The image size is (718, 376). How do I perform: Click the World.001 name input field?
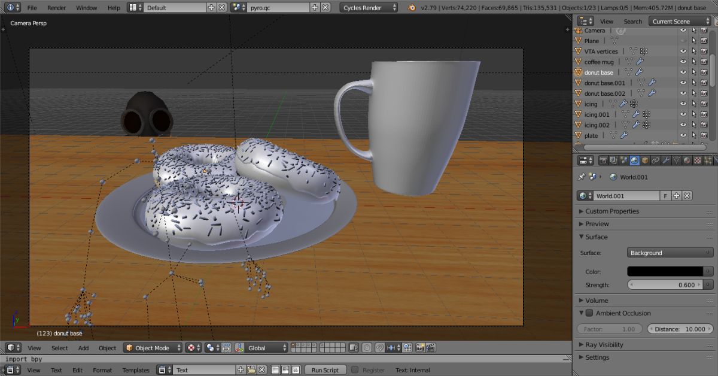coord(626,196)
